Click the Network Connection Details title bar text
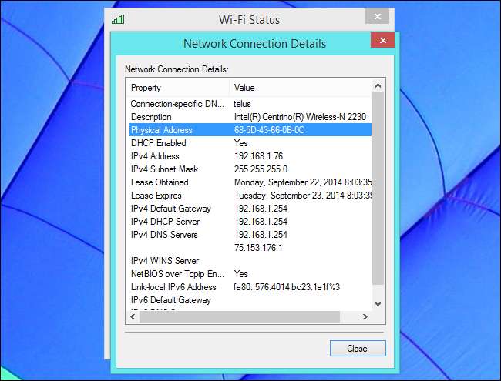This screenshot has width=501, height=381. point(254,44)
